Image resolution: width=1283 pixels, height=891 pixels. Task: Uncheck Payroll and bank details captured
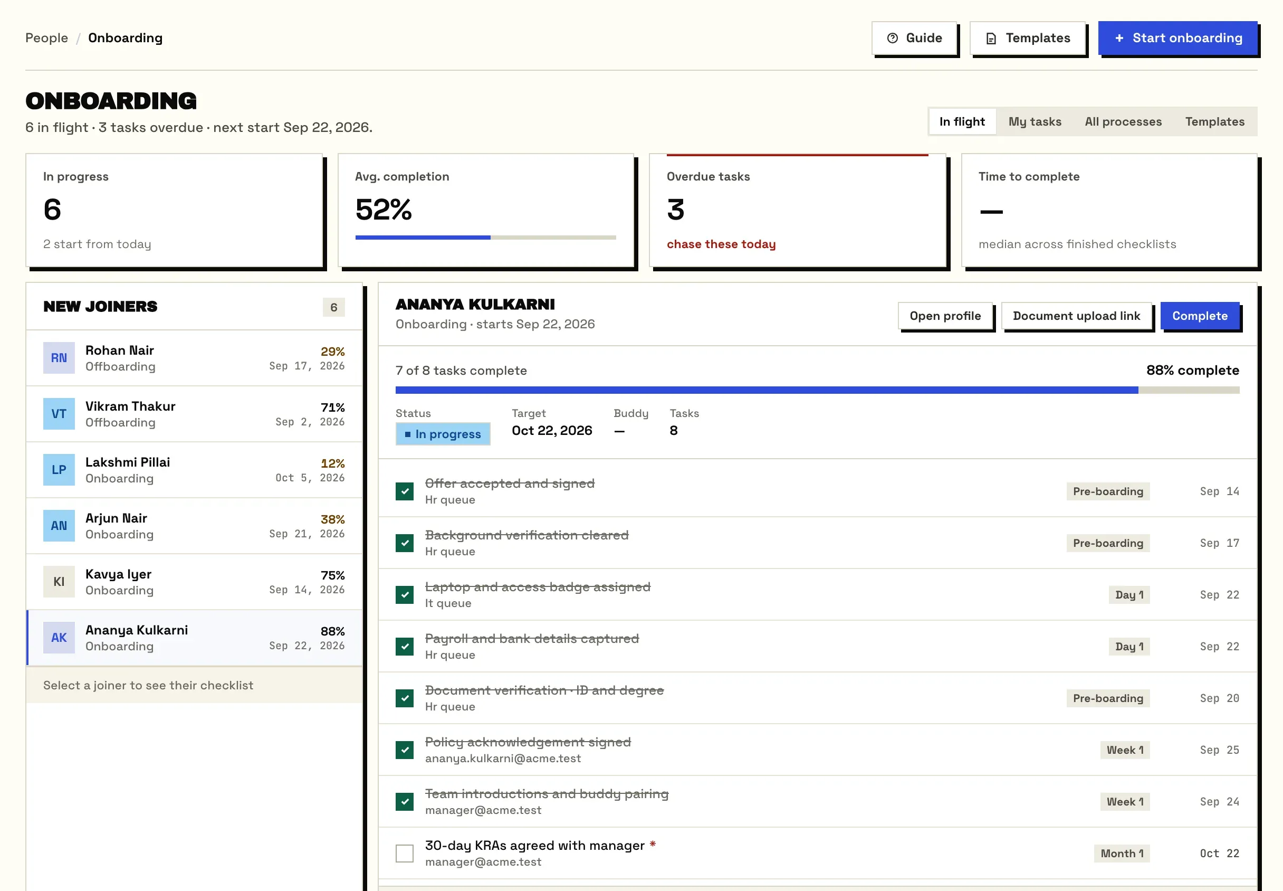coord(405,647)
